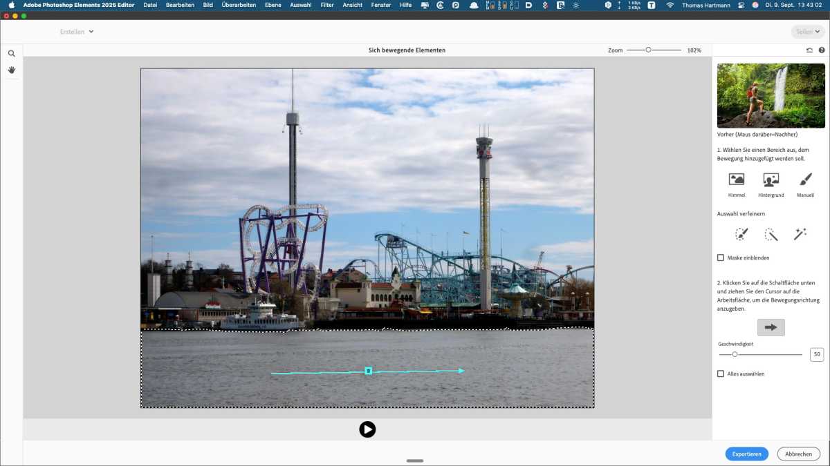
Task: Select the quick selection refine tool
Action: point(771,234)
